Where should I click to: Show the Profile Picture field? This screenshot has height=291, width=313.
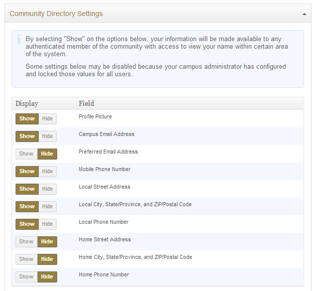pos(27,119)
